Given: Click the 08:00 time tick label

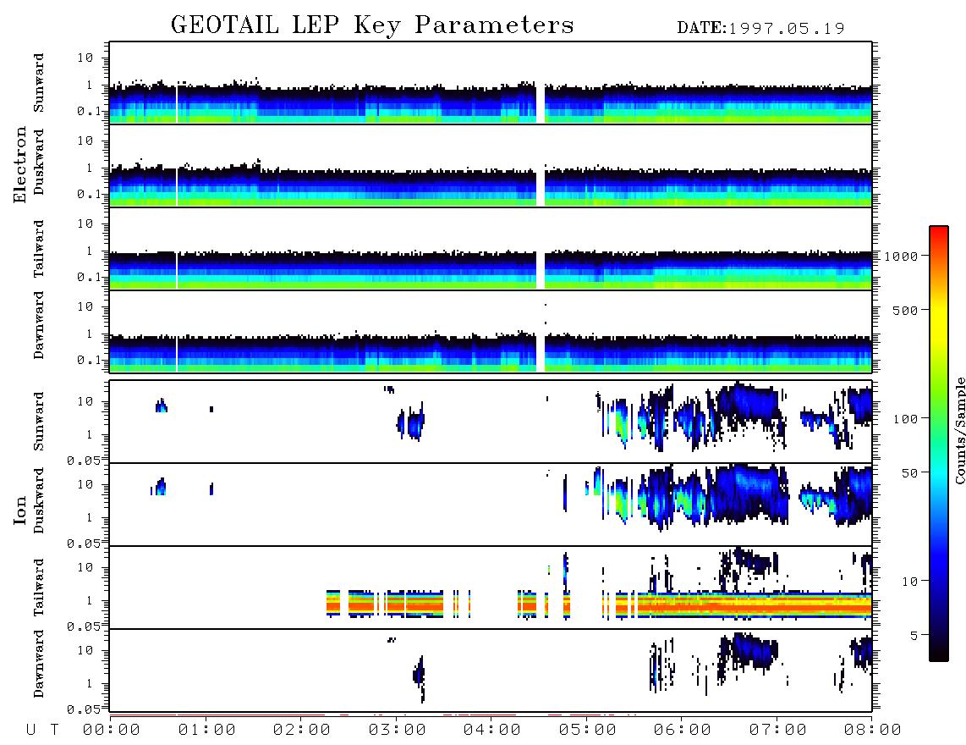Looking at the screenshot, I should tap(873, 731).
